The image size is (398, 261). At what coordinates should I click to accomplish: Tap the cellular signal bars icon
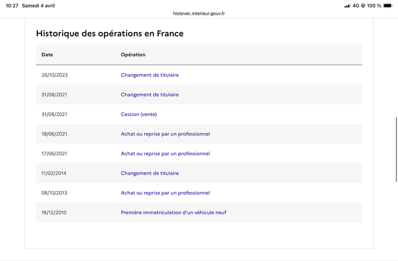click(x=347, y=6)
